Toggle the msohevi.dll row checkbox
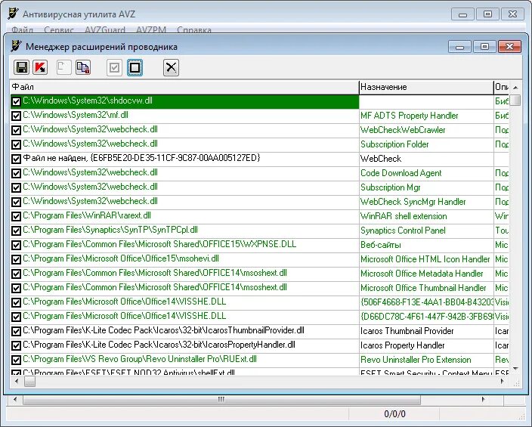Image resolution: width=532 pixels, height=427 pixels. (x=16, y=259)
